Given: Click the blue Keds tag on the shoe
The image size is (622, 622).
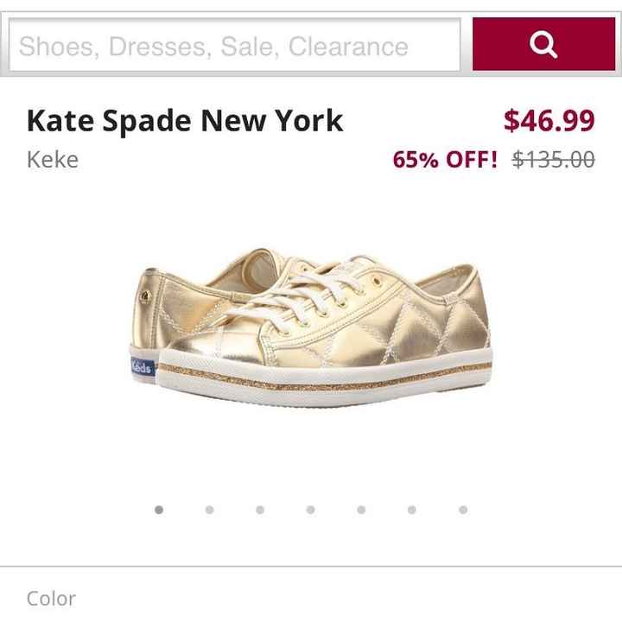Looking at the screenshot, I should [x=139, y=365].
